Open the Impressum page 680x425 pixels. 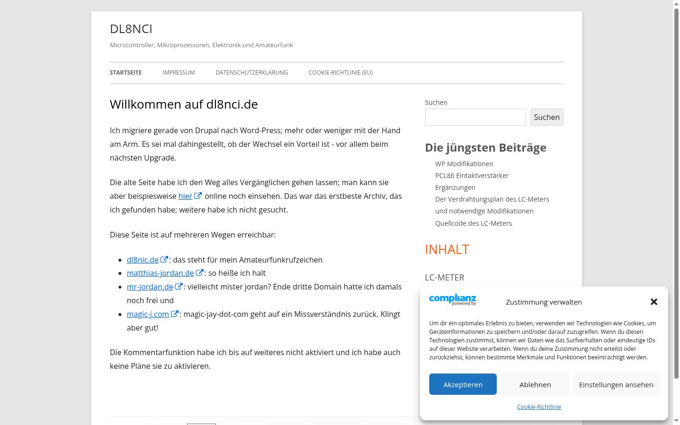178,73
